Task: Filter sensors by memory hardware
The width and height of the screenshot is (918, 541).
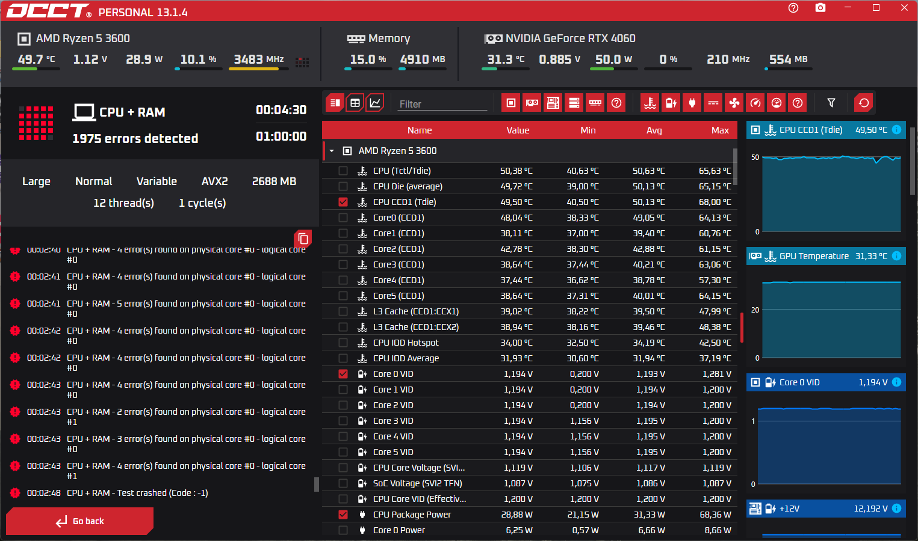Action: pyautogui.click(x=595, y=103)
